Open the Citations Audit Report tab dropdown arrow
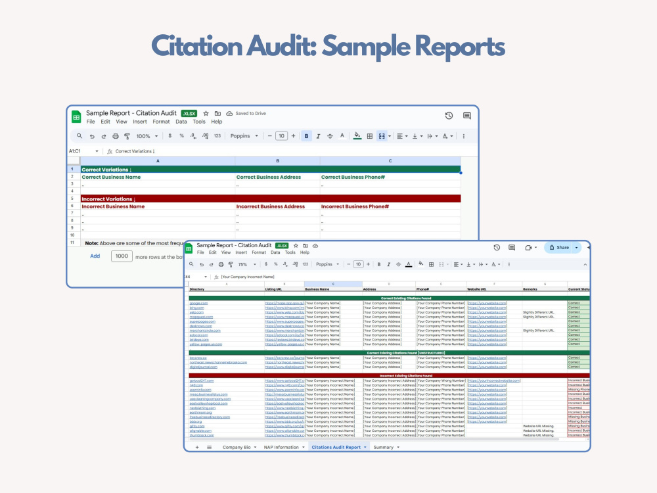Viewport: 657px width, 493px height. pos(365,447)
